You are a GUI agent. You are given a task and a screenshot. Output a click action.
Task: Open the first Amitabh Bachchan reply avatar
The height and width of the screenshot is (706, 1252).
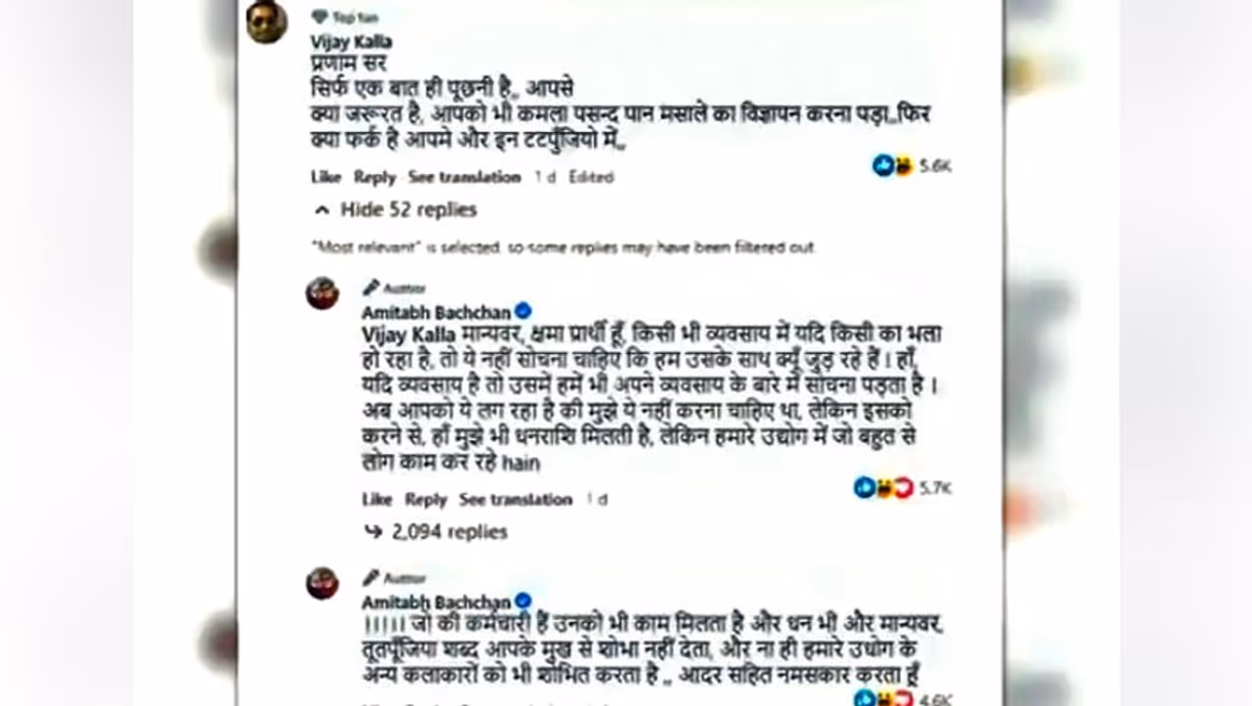[x=322, y=293]
